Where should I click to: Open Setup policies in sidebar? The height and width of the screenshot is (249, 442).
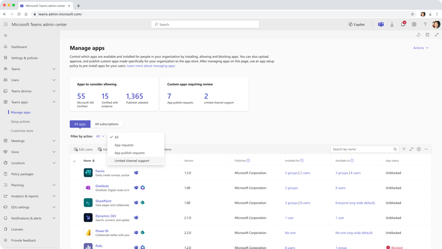click(x=20, y=121)
